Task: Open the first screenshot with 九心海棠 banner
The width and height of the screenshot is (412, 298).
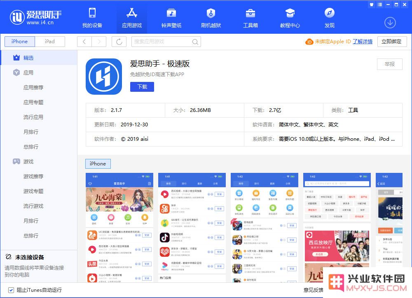Action: point(119,228)
